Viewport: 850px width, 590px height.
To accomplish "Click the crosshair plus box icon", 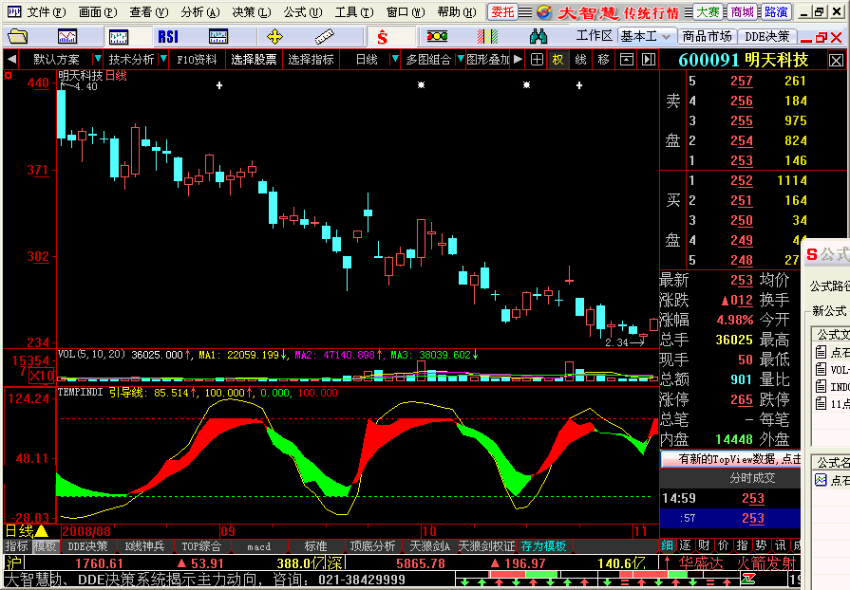I will [x=537, y=60].
